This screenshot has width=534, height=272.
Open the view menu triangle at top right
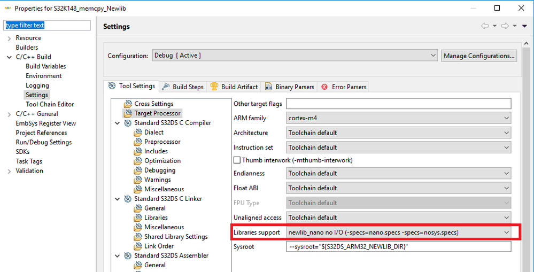pos(524,26)
